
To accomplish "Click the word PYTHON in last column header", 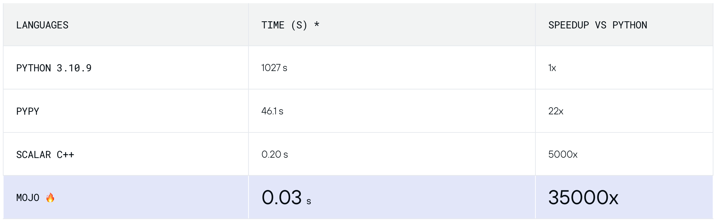I will coord(629,25).
